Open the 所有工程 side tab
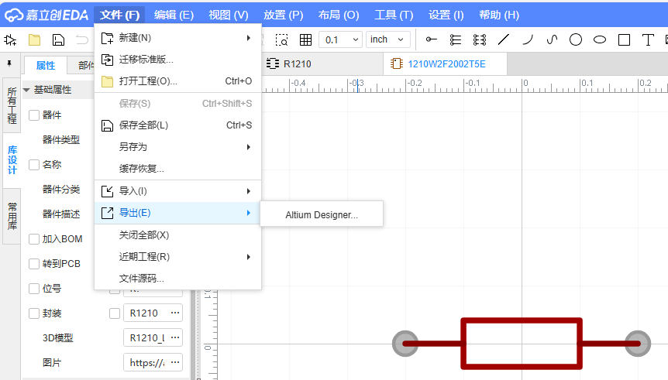 [x=12, y=105]
